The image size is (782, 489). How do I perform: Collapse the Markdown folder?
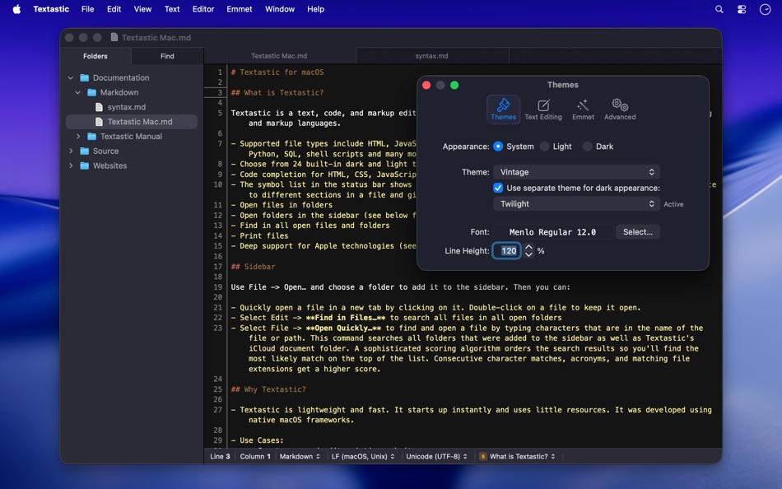77,92
